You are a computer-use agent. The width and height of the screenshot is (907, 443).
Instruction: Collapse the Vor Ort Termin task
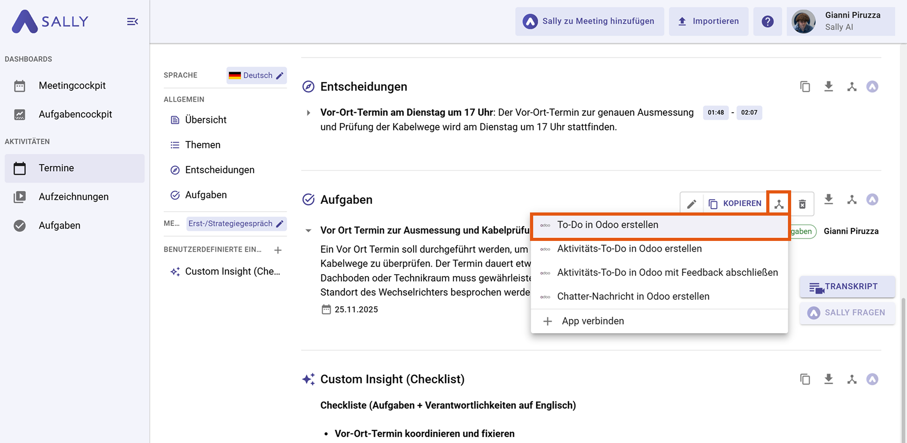coord(308,231)
